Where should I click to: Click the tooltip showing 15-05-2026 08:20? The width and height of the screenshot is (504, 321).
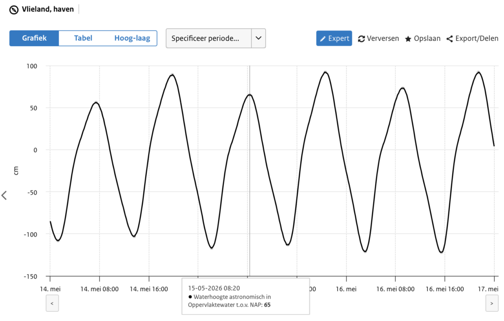point(246,296)
